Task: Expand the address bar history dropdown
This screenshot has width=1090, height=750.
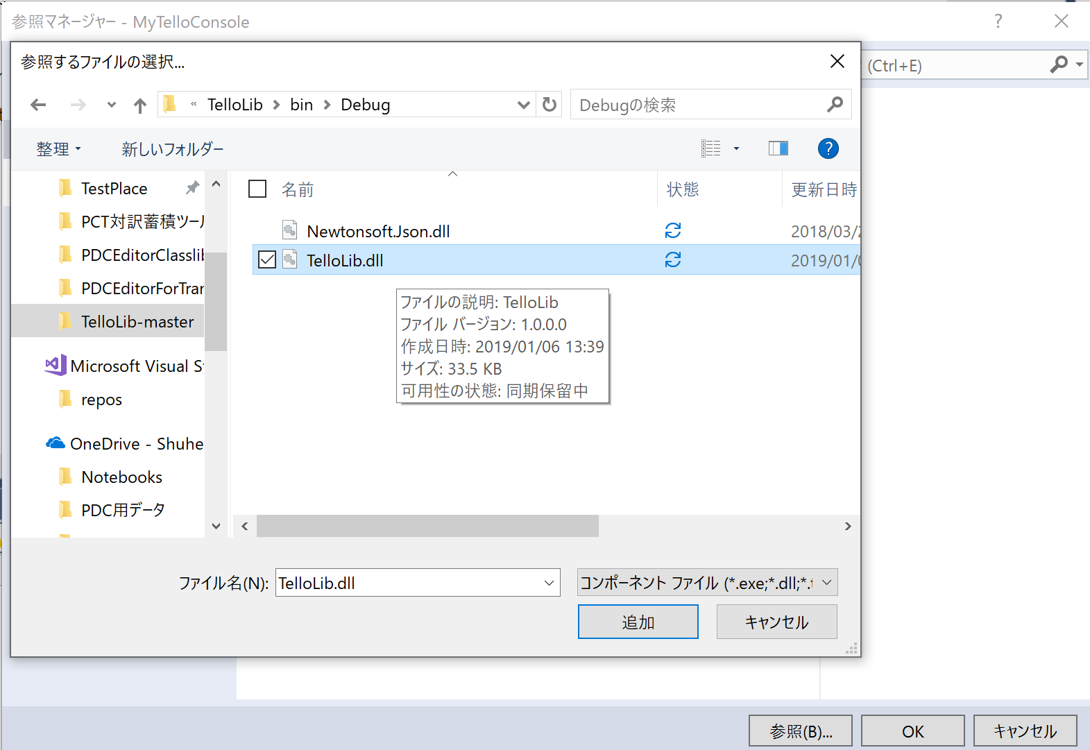Action: (524, 105)
